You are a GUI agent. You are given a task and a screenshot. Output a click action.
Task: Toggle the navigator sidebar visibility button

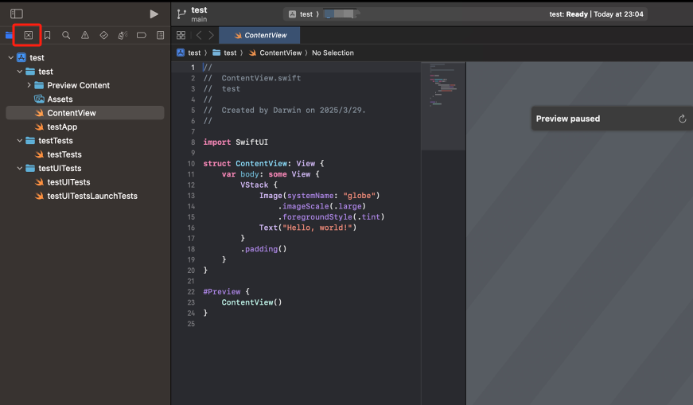pos(17,14)
